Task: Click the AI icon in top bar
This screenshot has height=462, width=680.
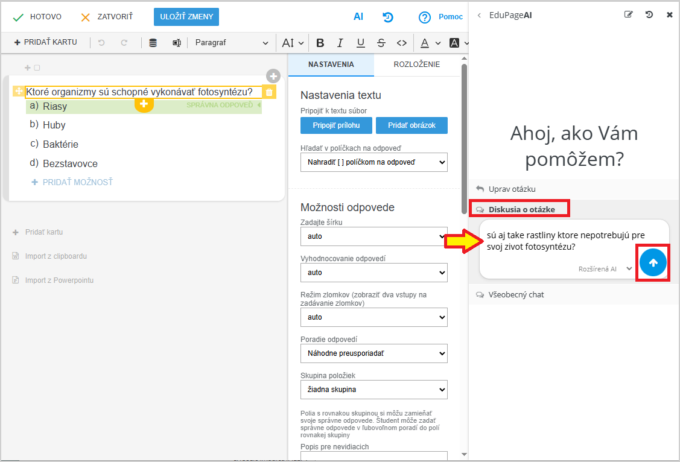Action: click(358, 17)
